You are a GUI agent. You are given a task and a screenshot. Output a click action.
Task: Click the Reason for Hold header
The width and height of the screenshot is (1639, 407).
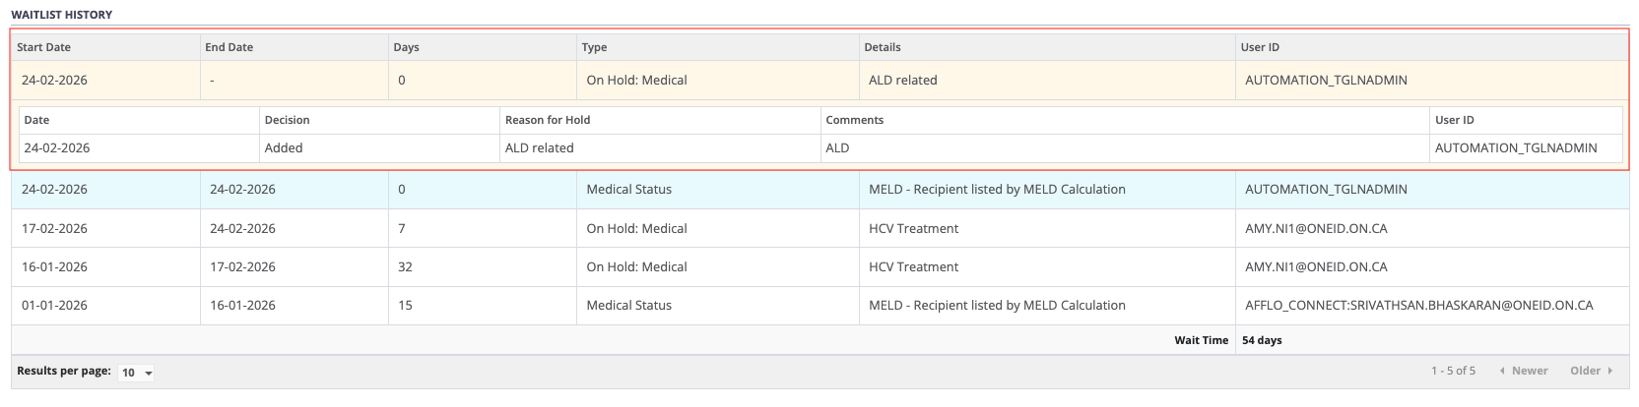(548, 120)
